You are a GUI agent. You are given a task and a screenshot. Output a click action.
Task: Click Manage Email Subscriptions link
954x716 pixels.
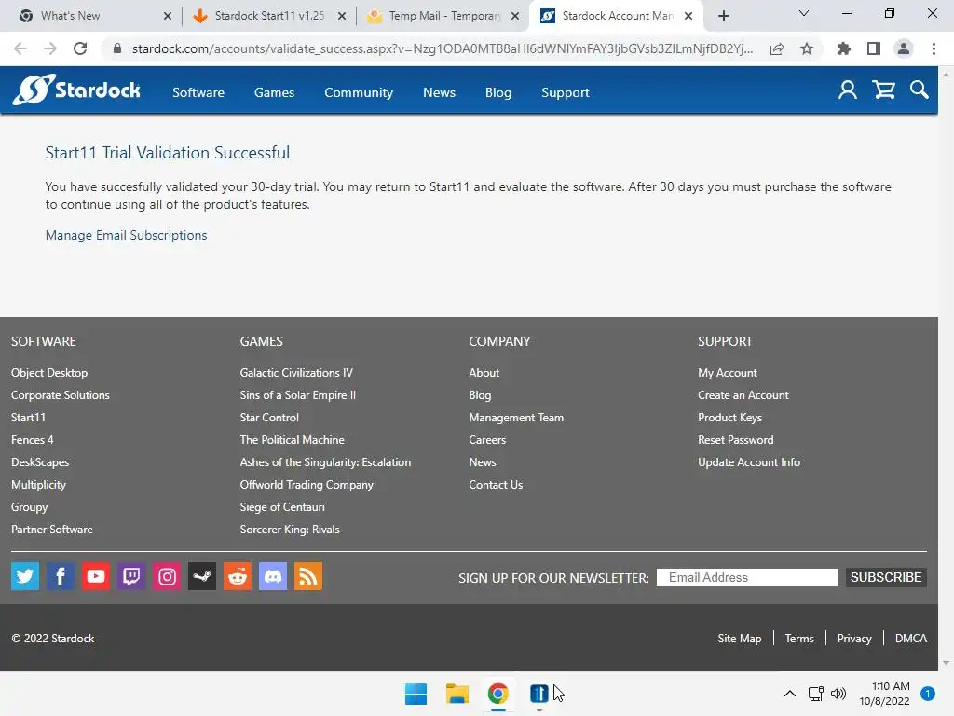click(x=126, y=235)
